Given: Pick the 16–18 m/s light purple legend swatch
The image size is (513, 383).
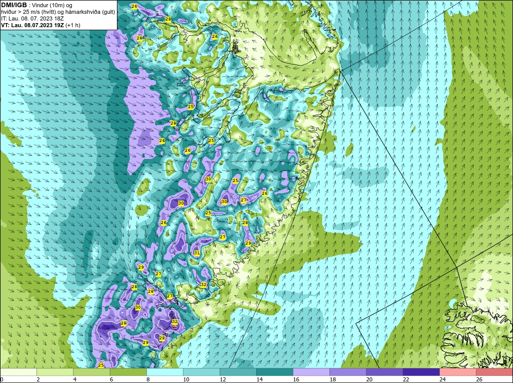Looking at the screenshot, I should coord(311,372).
